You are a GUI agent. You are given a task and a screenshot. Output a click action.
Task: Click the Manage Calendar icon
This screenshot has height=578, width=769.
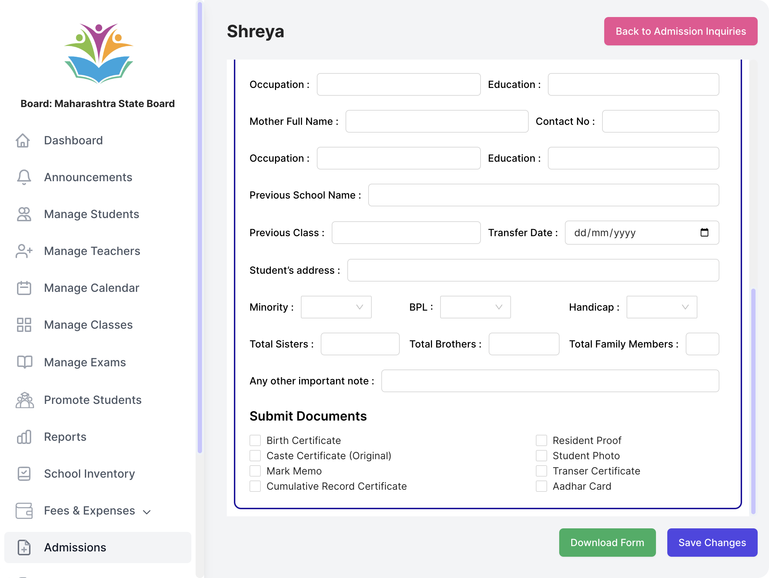(x=24, y=288)
